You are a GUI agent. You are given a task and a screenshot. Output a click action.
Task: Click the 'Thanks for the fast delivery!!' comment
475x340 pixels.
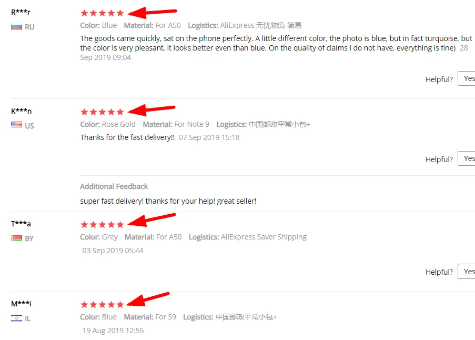tap(127, 137)
